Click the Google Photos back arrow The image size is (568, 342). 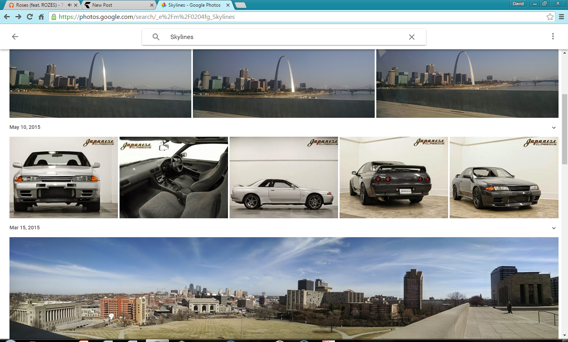click(x=15, y=37)
